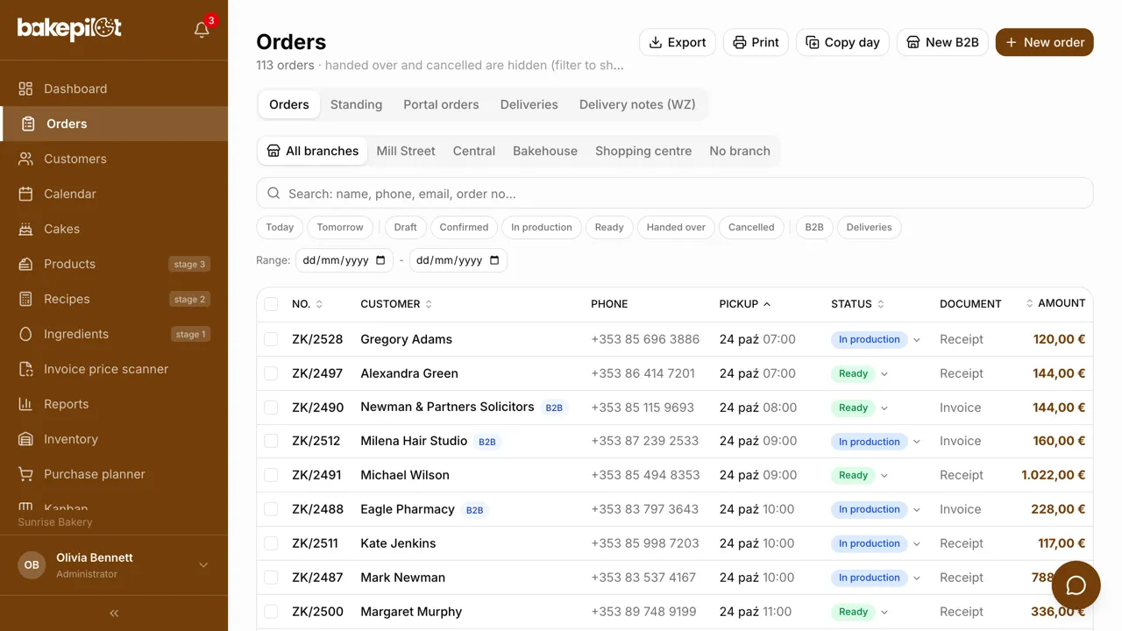The image size is (1122, 631).
Task: Open calendar picker for range start date
Action: [x=380, y=260]
